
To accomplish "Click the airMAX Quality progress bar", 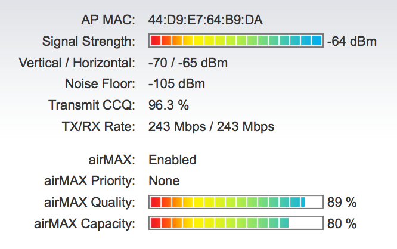I will (235, 203).
